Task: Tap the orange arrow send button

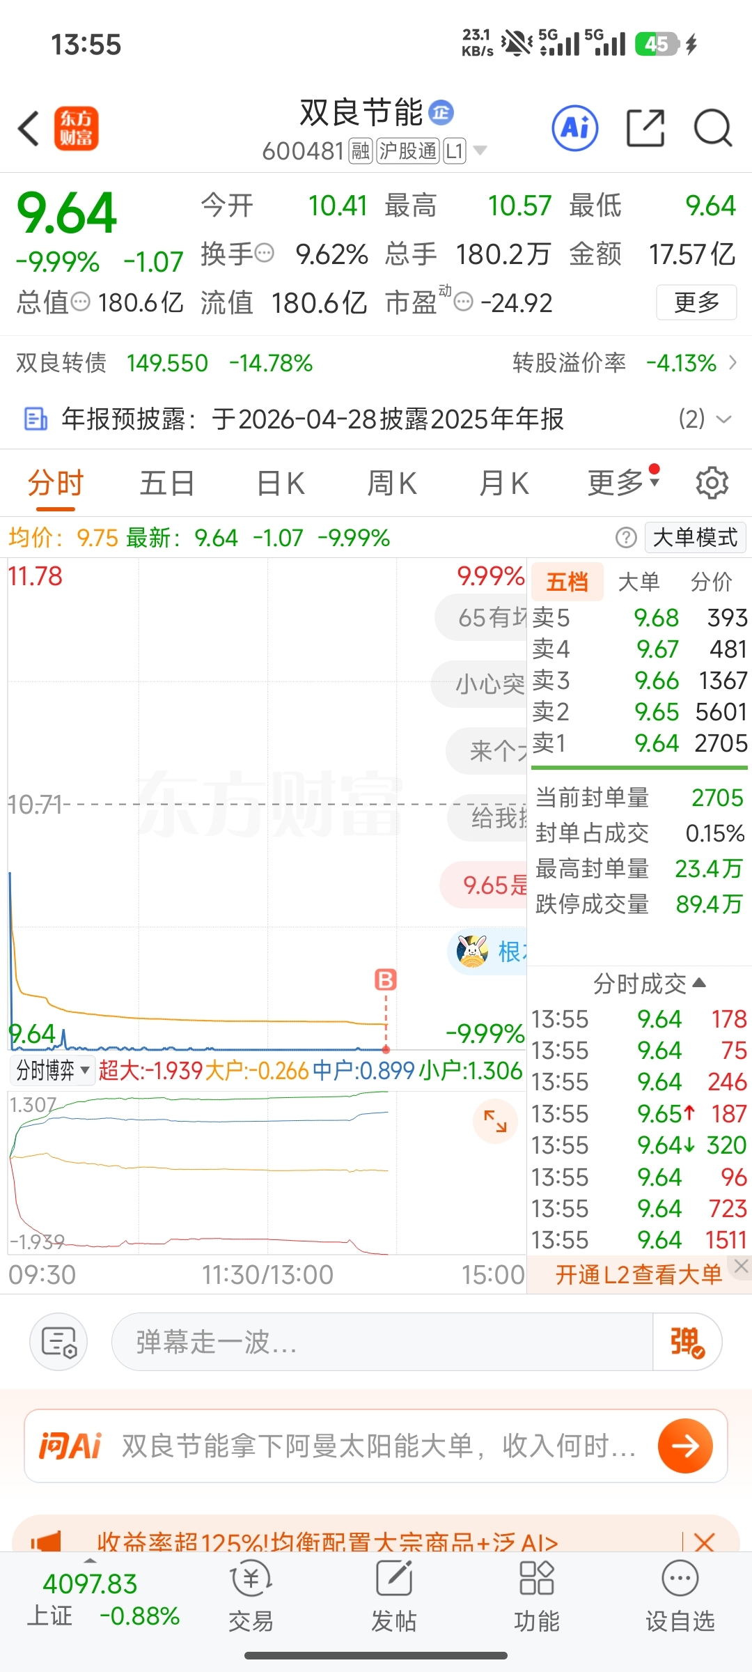Action: [685, 1446]
